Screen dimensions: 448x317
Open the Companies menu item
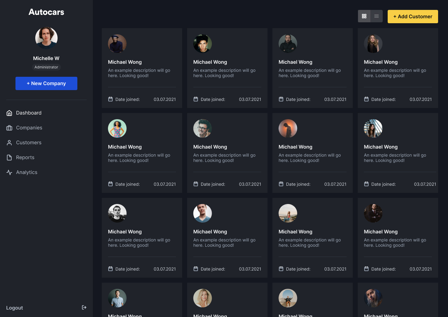[29, 128]
